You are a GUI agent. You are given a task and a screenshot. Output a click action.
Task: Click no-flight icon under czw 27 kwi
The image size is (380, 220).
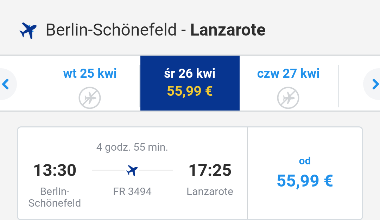pyautogui.click(x=288, y=98)
